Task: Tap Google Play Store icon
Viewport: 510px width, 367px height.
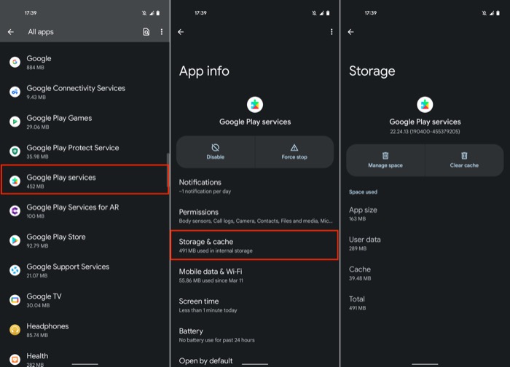Action: pos(15,240)
